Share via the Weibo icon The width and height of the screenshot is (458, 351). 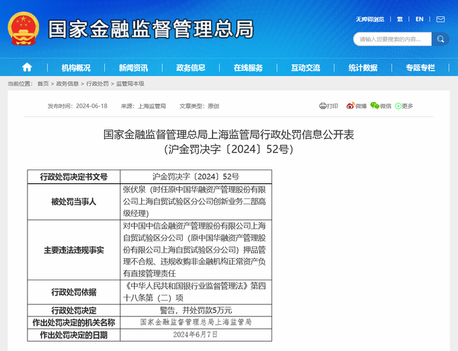pos(350,105)
